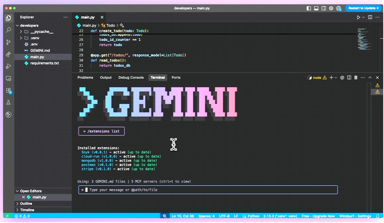The image size is (384, 223).
Task: Open settings gear in title bar
Action: (331, 8)
